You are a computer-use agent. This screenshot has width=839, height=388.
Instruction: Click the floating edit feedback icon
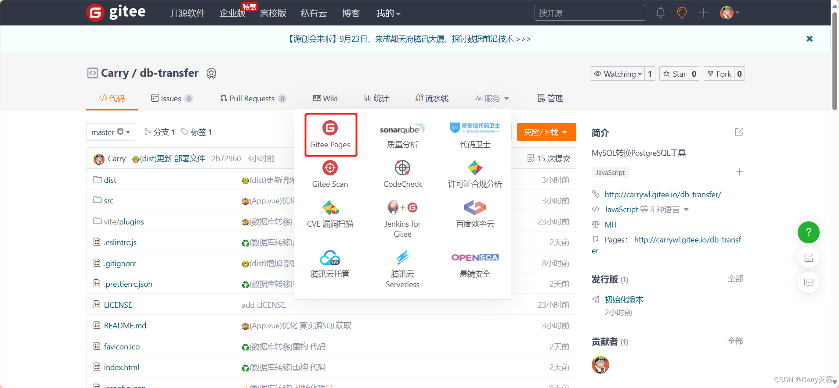[809, 258]
